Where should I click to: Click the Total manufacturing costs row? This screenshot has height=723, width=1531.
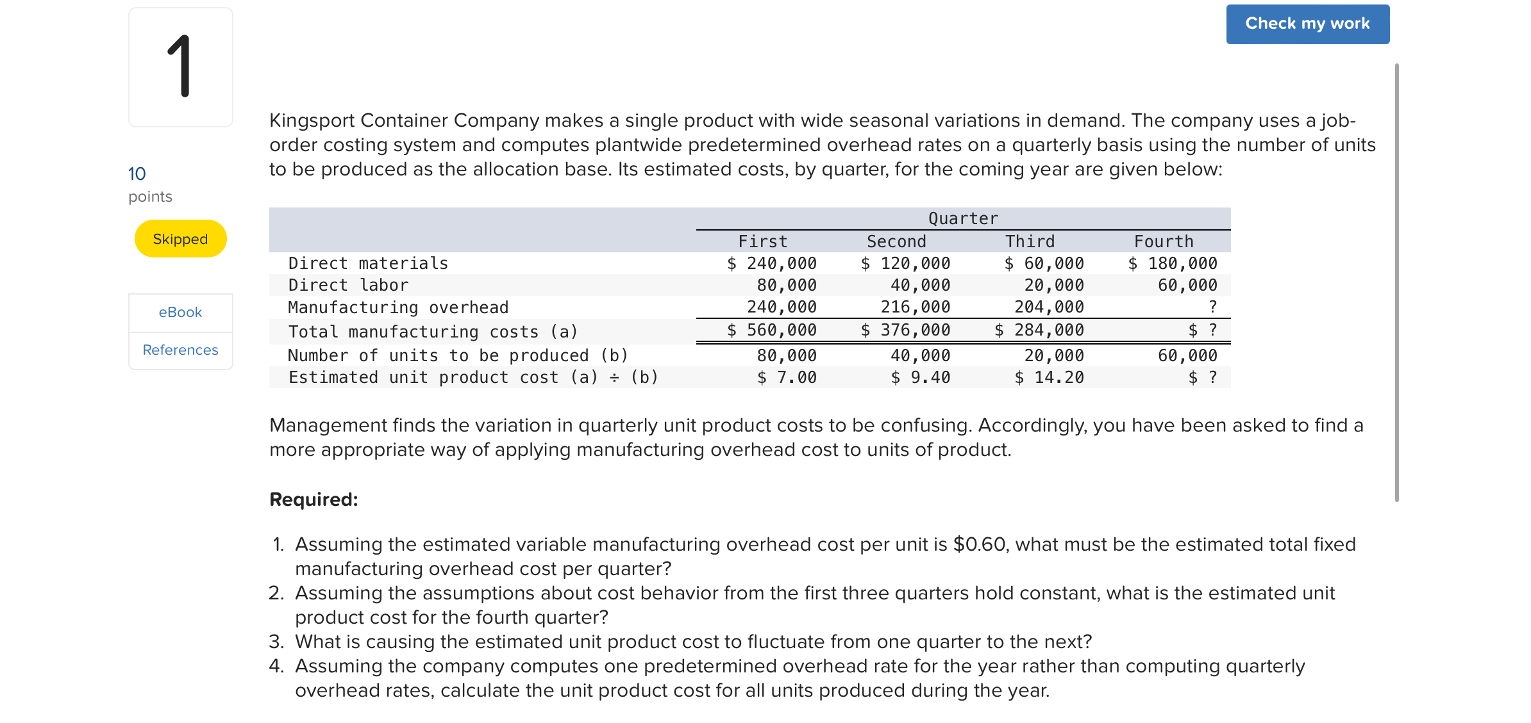click(432, 331)
